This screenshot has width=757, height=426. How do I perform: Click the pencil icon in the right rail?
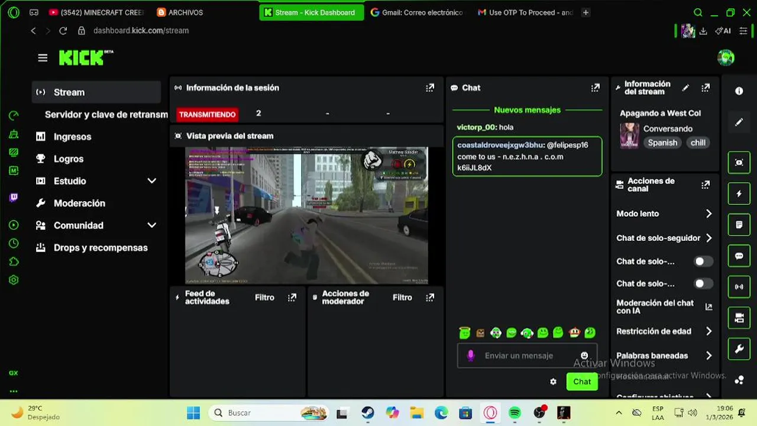(x=739, y=122)
